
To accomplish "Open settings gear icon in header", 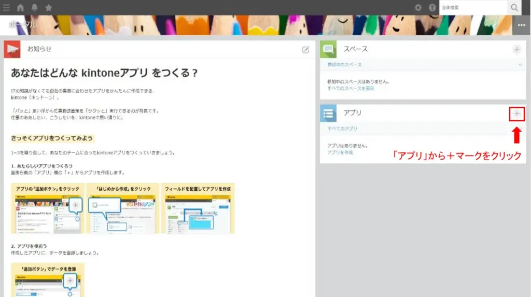I will pos(418,7).
